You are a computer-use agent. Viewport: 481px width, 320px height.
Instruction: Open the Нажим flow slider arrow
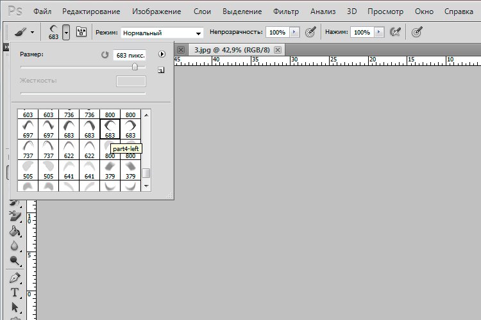click(378, 32)
